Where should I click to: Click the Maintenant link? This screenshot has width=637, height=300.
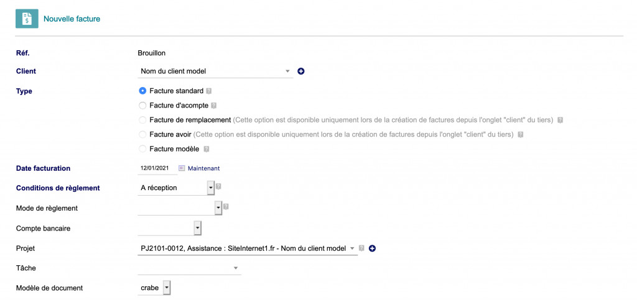[x=203, y=168]
